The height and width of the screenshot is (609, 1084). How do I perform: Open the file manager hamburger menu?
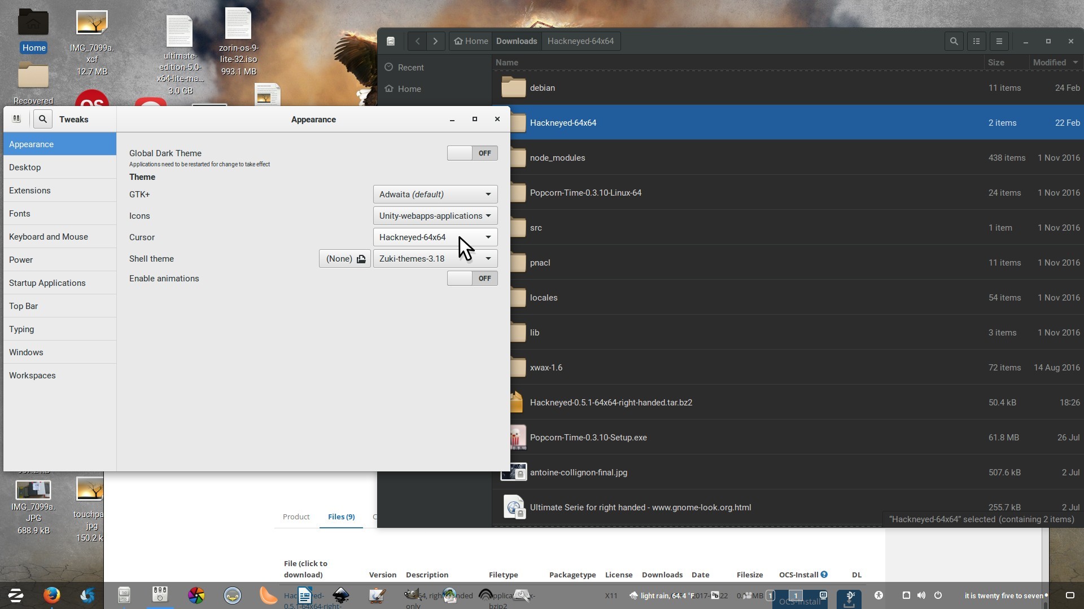point(999,41)
